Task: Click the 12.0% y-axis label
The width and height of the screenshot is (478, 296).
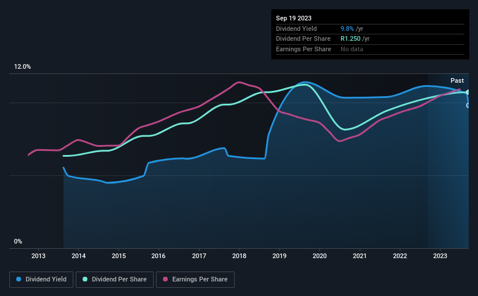Action: click(x=22, y=66)
